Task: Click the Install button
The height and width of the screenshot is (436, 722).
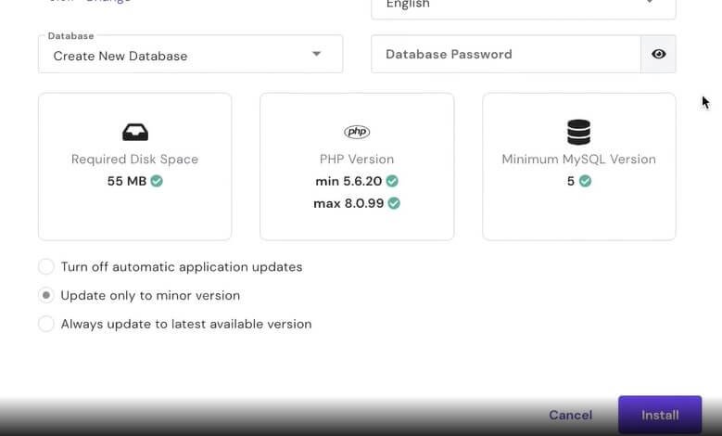Action: point(660,415)
